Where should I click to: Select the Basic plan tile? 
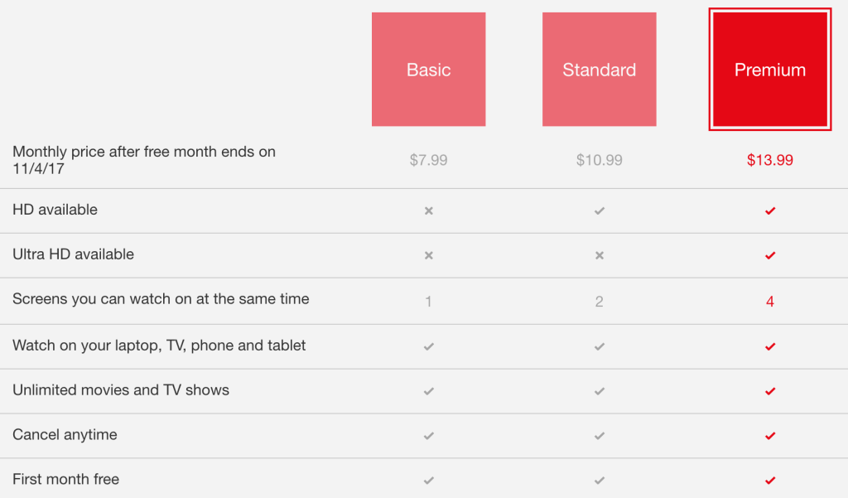(428, 70)
